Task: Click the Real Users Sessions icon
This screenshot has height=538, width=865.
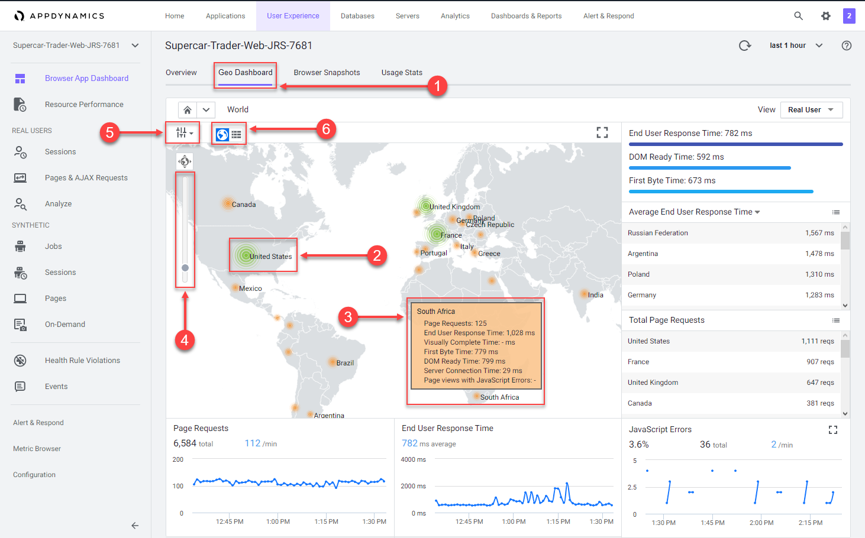Action: point(20,152)
